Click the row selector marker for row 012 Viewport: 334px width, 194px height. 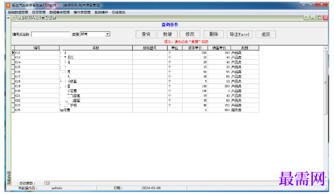[13, 53]
